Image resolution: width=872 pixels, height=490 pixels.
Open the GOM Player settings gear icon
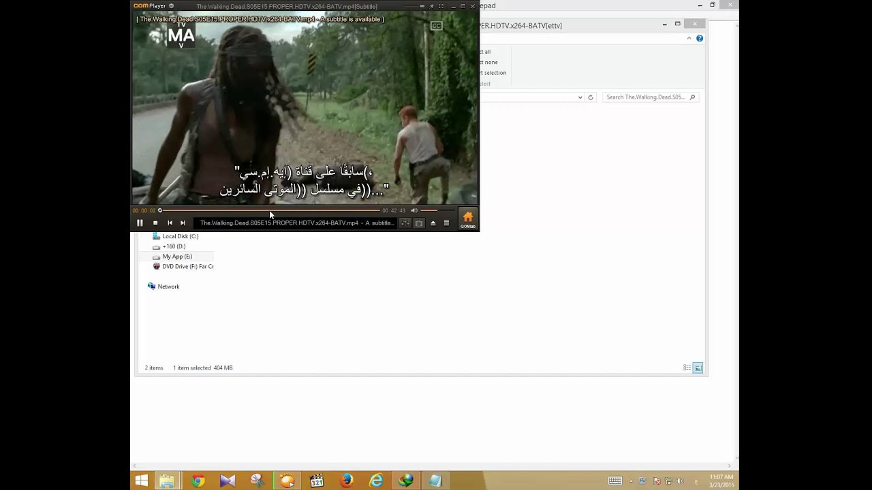[171, 6]
